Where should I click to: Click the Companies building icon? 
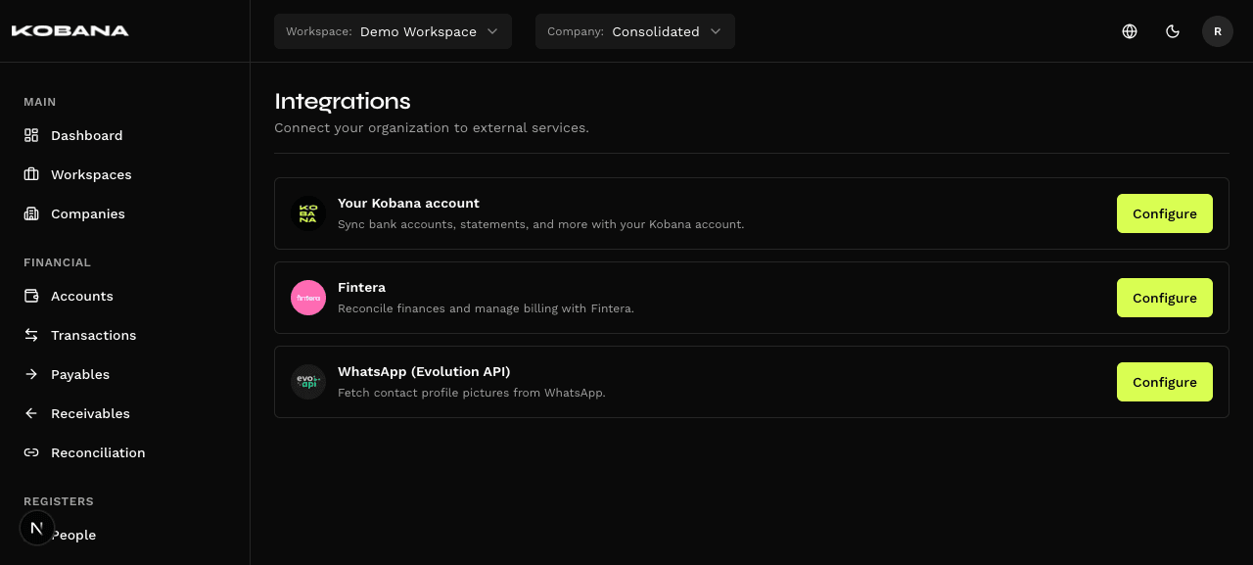(31, 213)
